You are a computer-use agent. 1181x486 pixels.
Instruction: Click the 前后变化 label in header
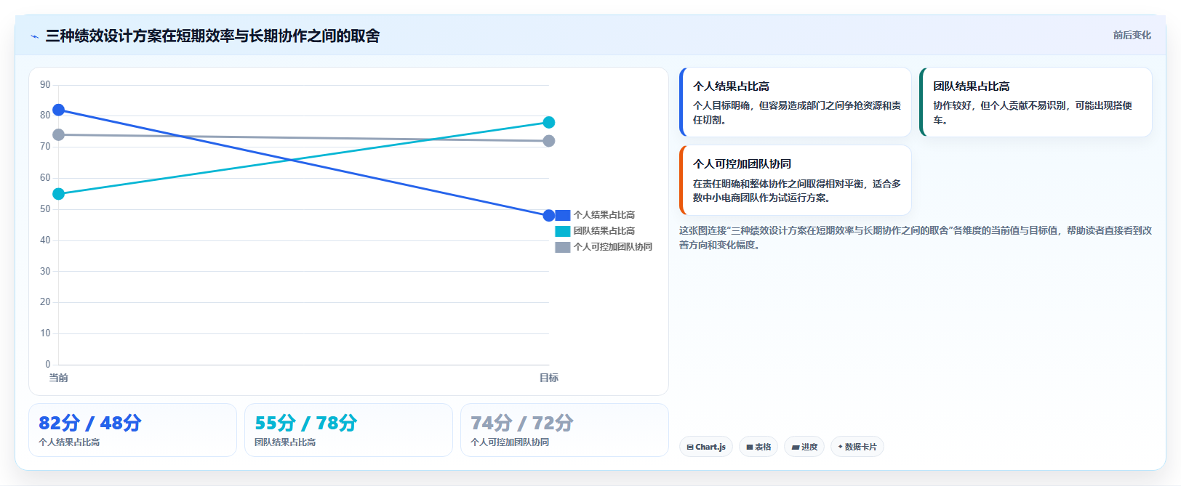[1132, 35]
